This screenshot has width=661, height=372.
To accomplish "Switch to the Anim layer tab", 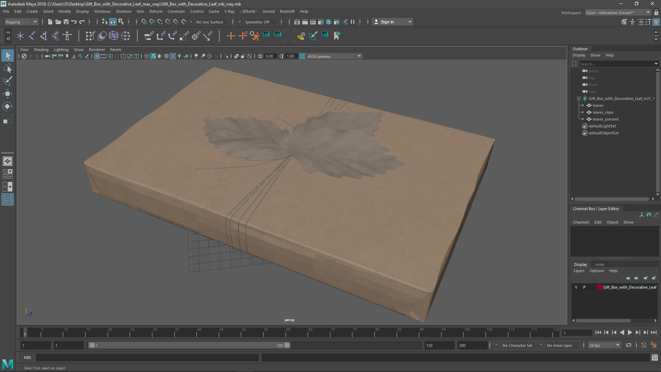I will (x=599, y=265).
